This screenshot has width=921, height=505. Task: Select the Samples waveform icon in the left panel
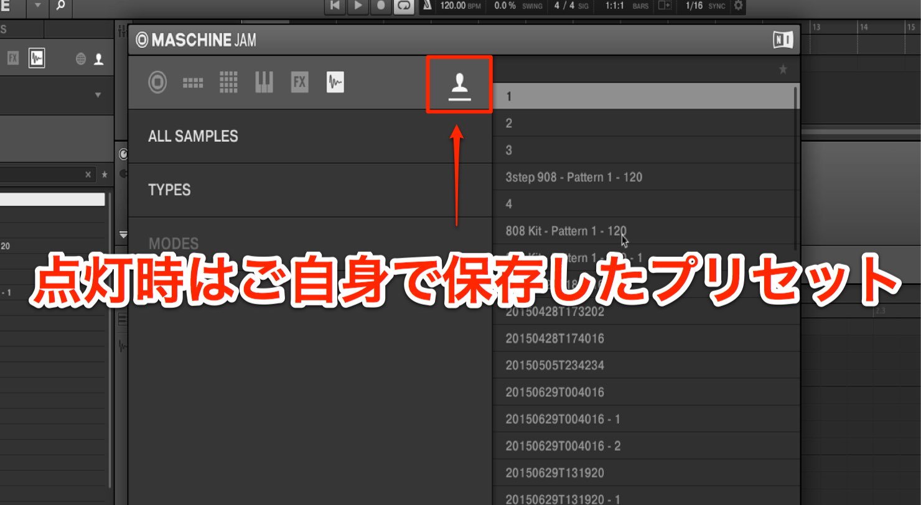tap(37, 58)
